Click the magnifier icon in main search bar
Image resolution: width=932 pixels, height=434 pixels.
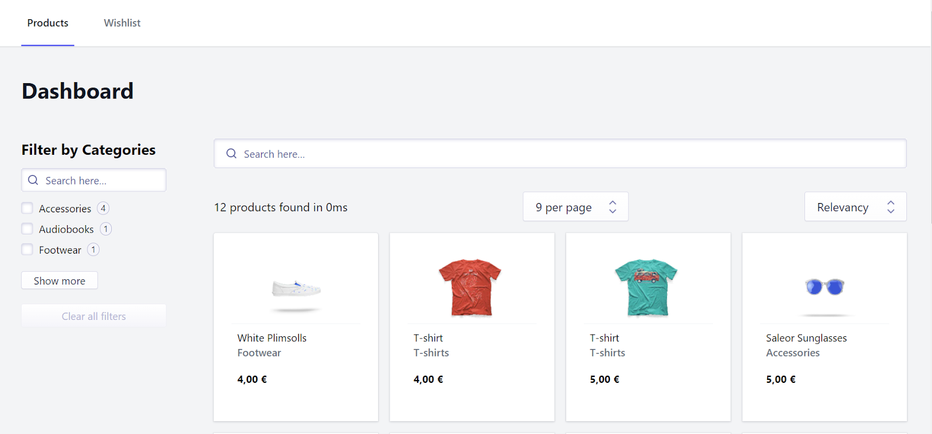[231, 154]
